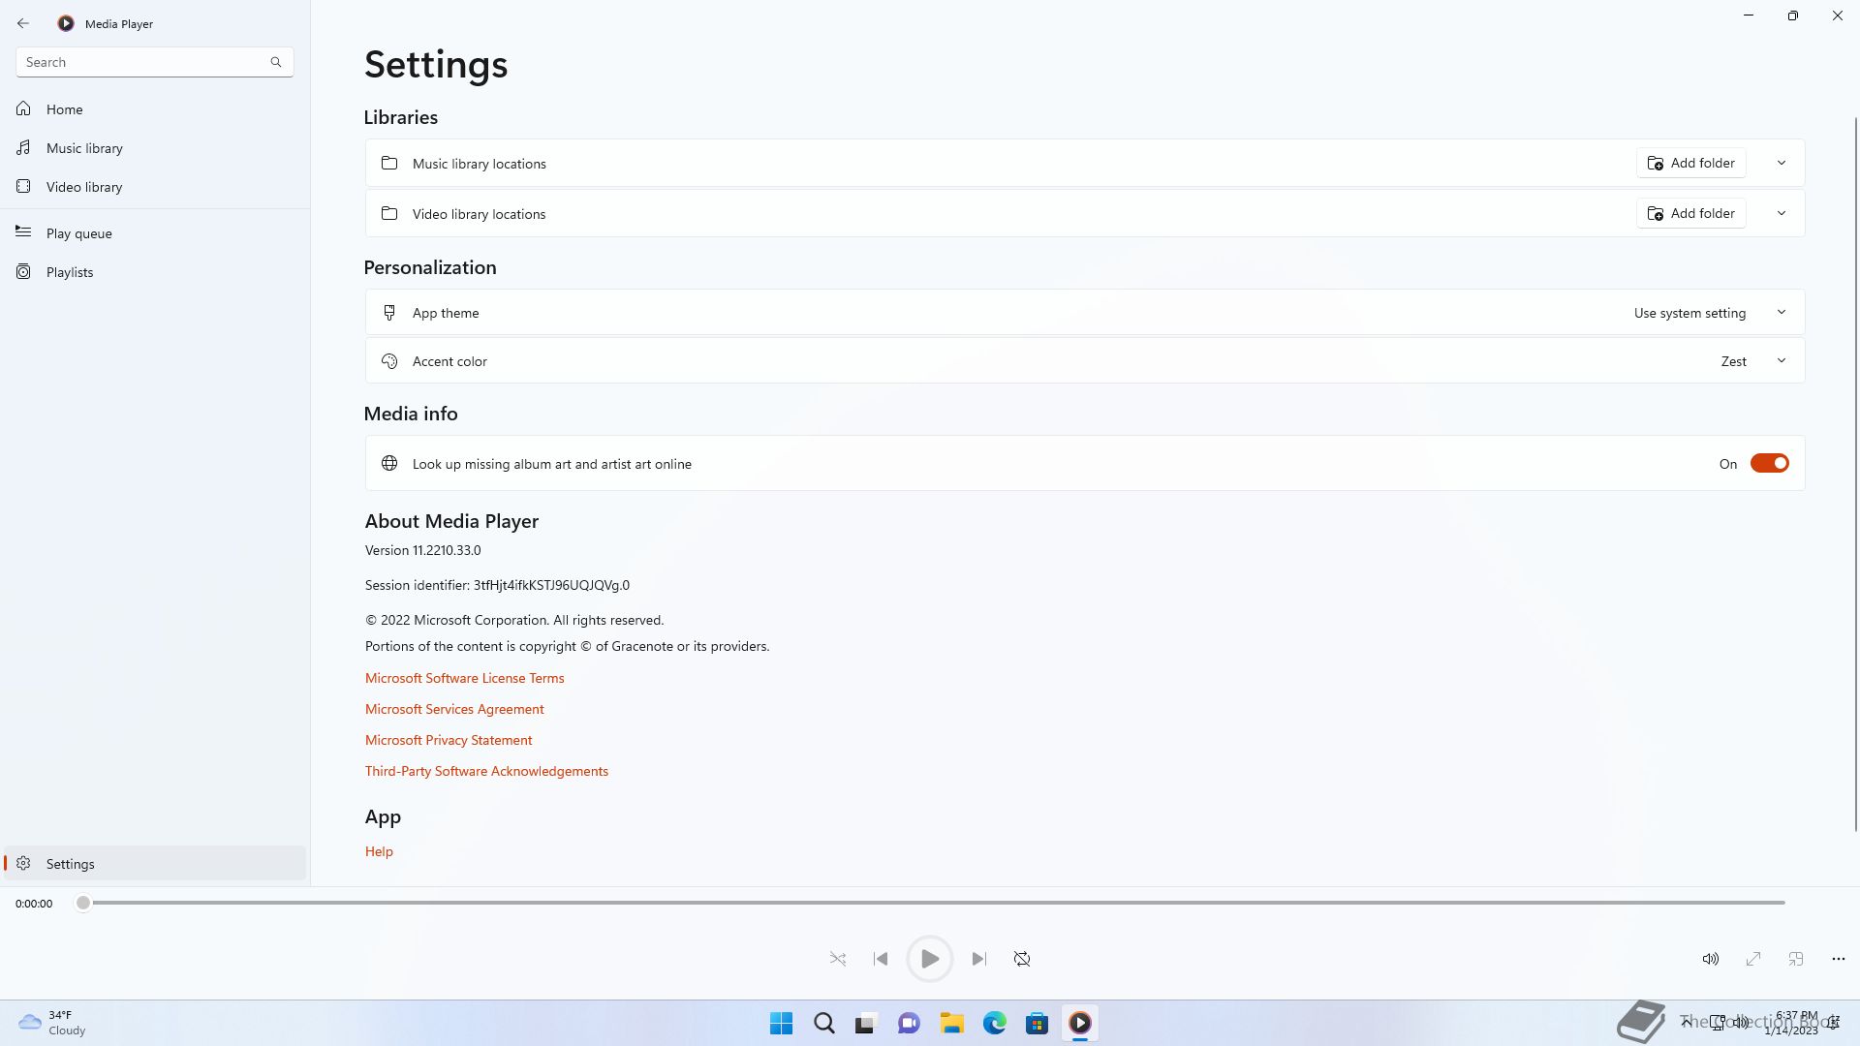The width and height of the screenshot is (1860, 1046).
Task: Open more options ellipsis menu
Action: pyautogui.click(x=1839, y=959)
